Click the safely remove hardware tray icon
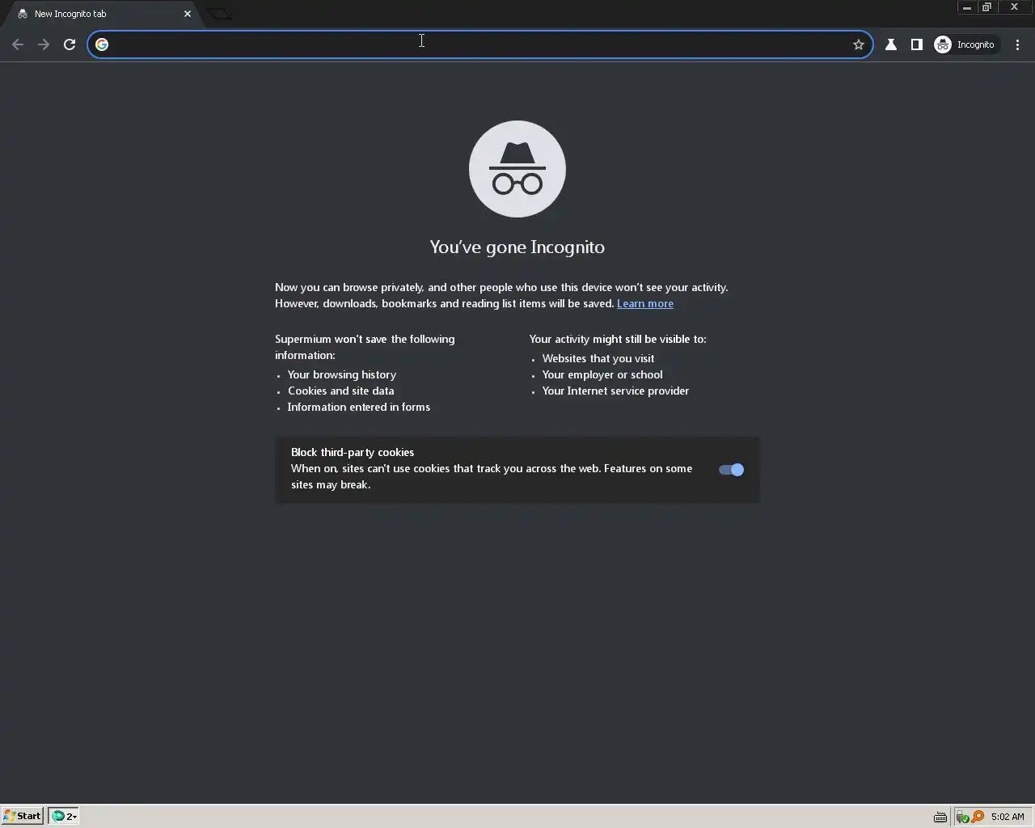The height and width of the screenshot is (828, 1035). [962, 817]
